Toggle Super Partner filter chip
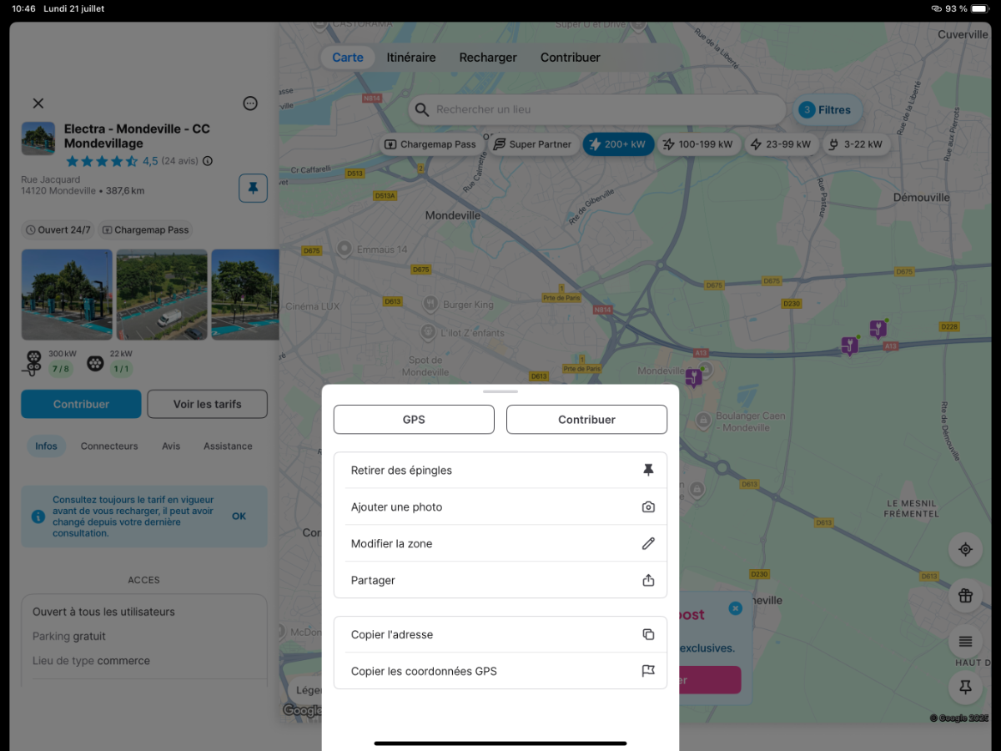The image size is (1001, 751). (x=533, y=144)
